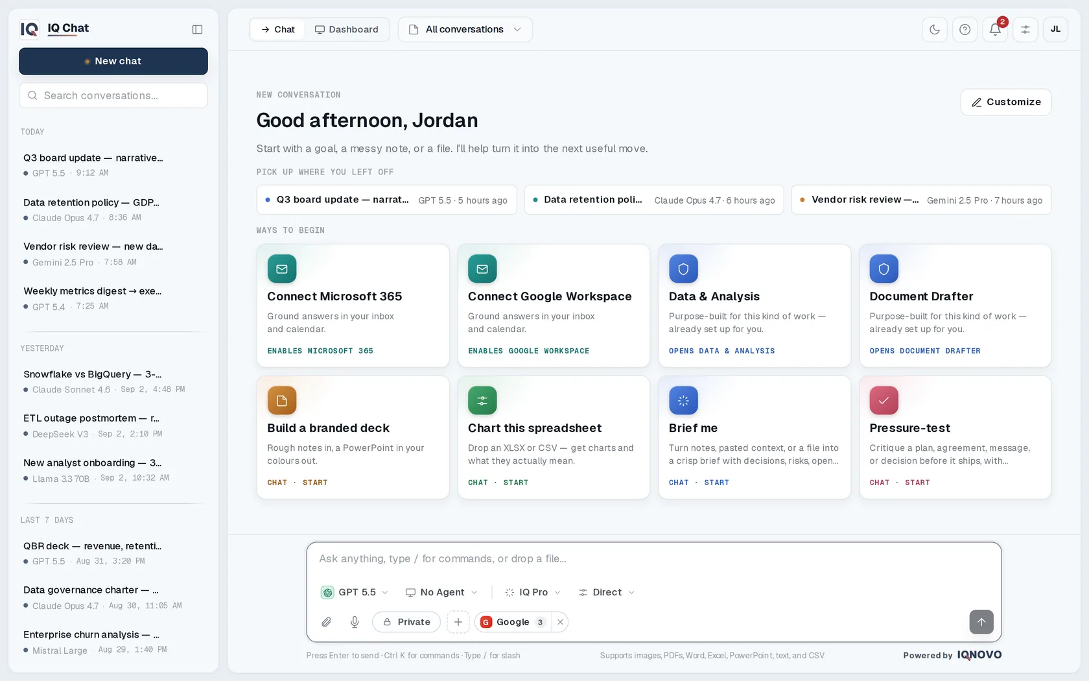
Task: Open help via the question mark icon
Action: click(x=965, y=29)
